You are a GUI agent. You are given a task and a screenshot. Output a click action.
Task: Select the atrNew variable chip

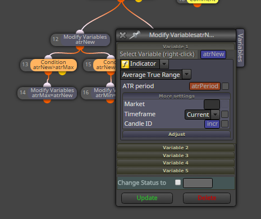point(213,54)
